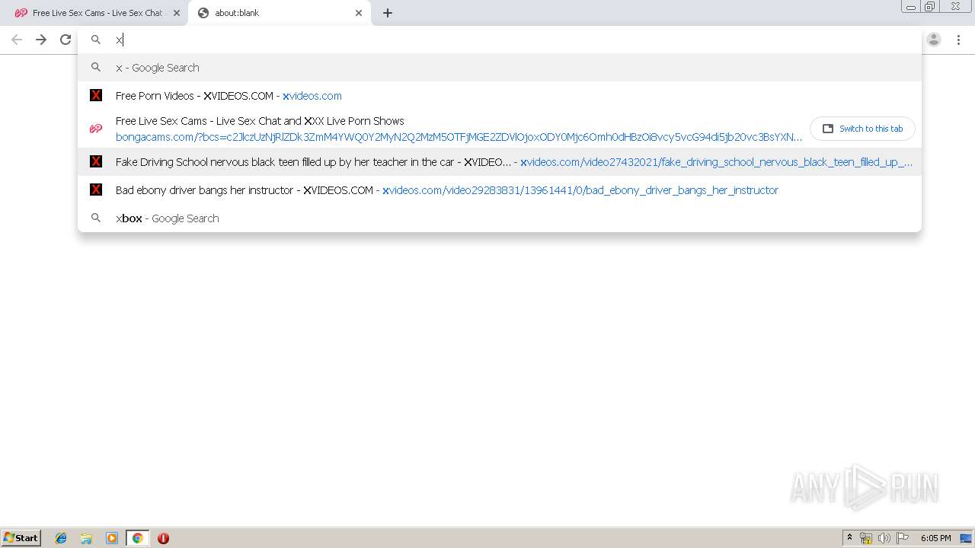The image size is (975, 548).
Task: Choose the video27432021 suggestion
Action: tap(500, 162)
